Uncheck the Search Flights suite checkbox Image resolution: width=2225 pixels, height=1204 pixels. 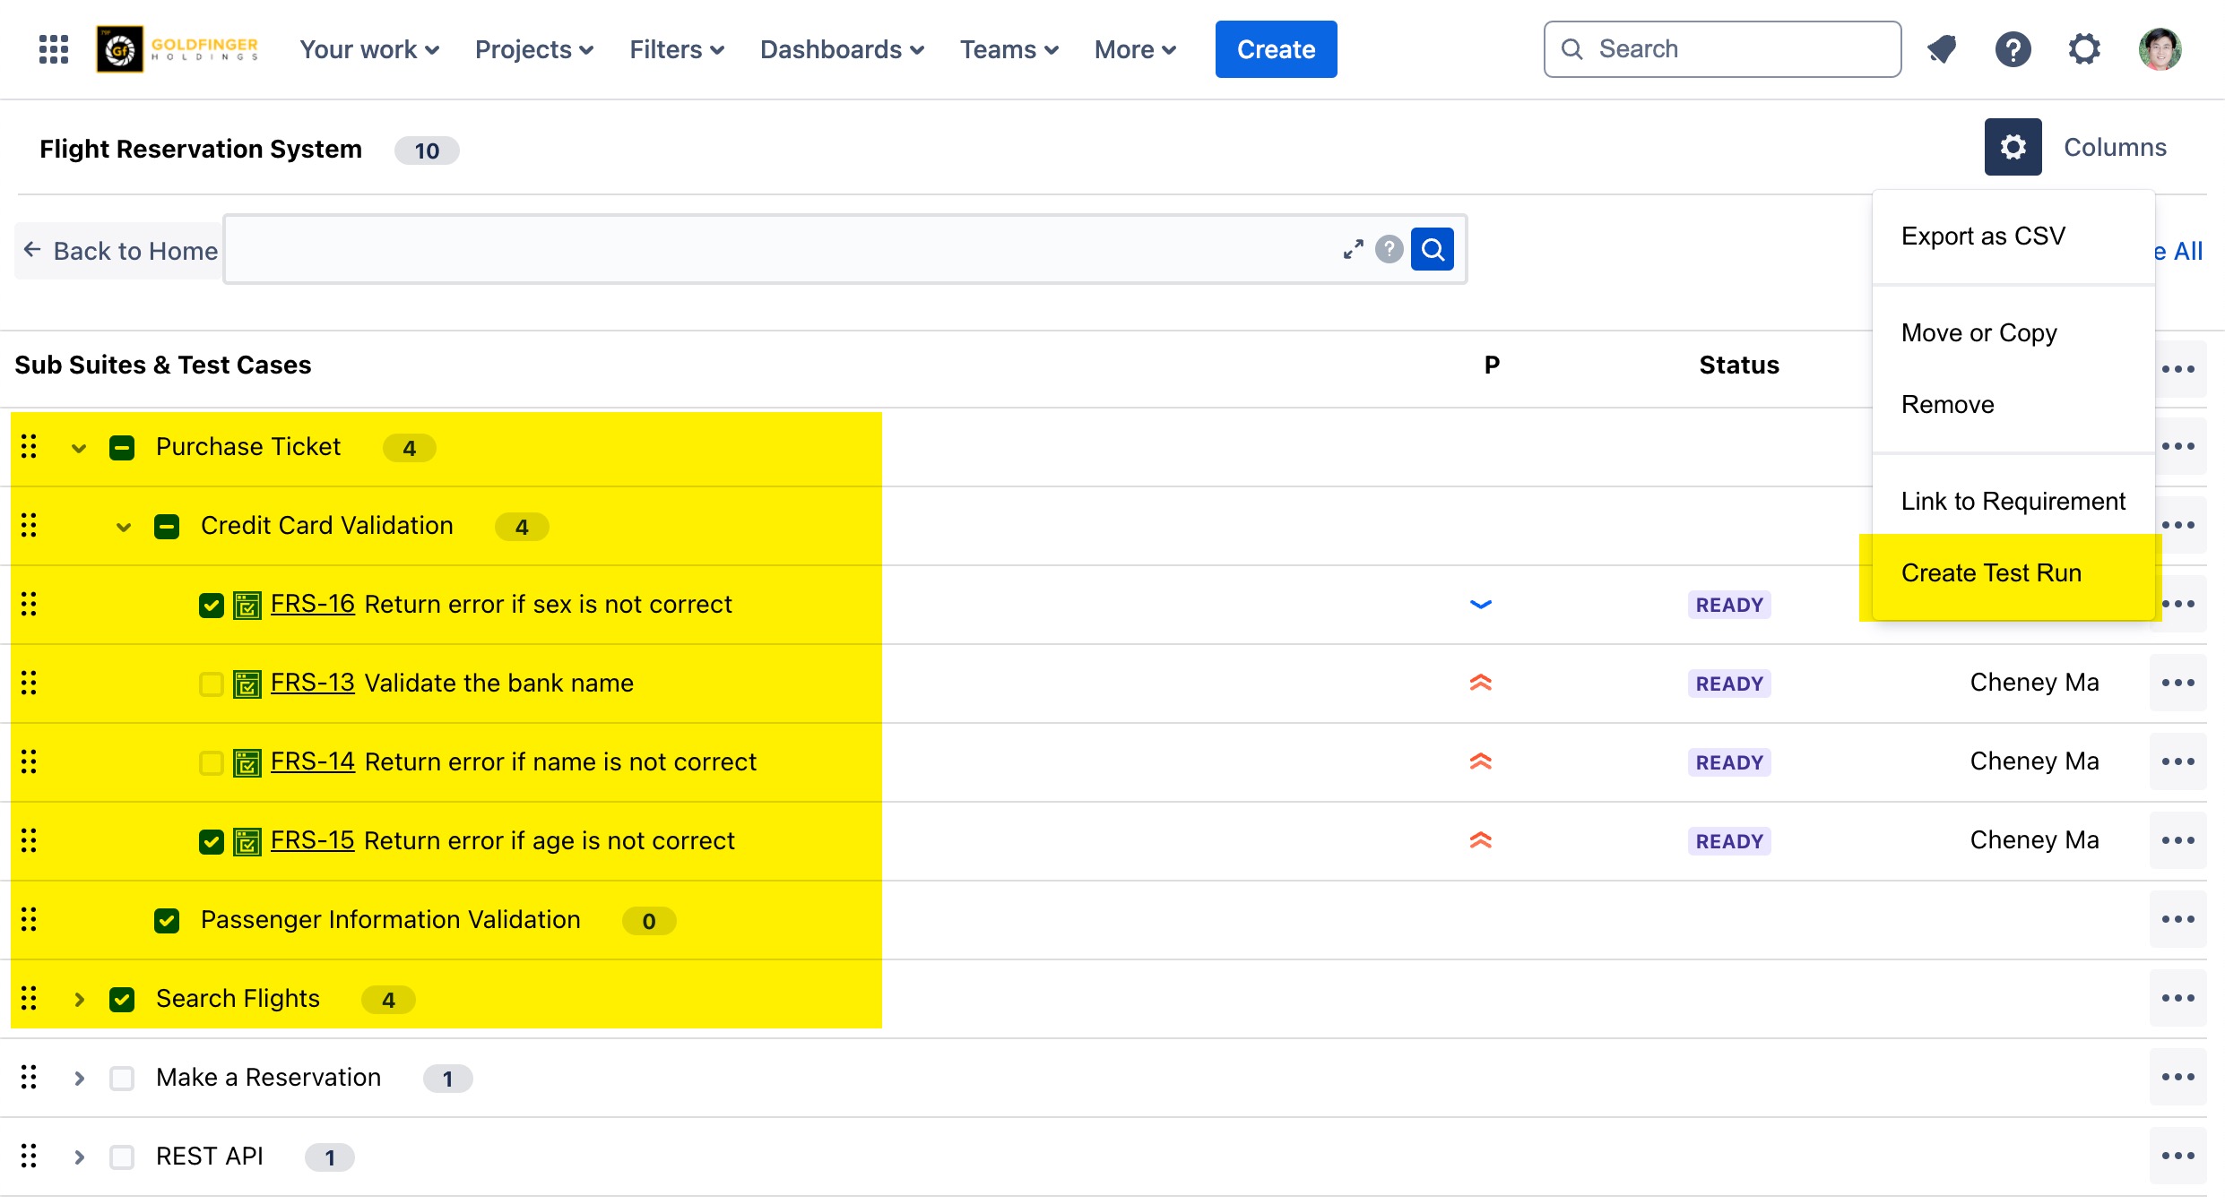122,999
